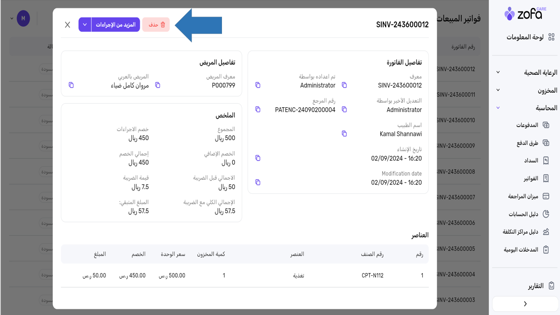Close the invoice details dialog
The width and height of the screenshot is (560, 315).
[68, 25]
